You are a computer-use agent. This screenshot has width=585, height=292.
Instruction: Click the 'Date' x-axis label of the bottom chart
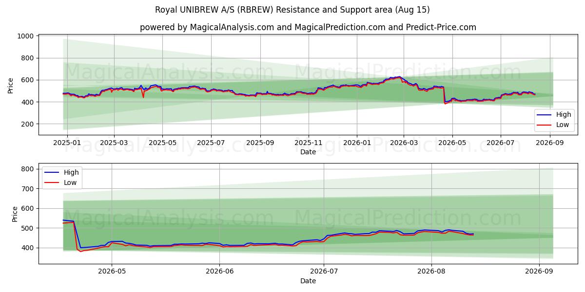[308, 281]
